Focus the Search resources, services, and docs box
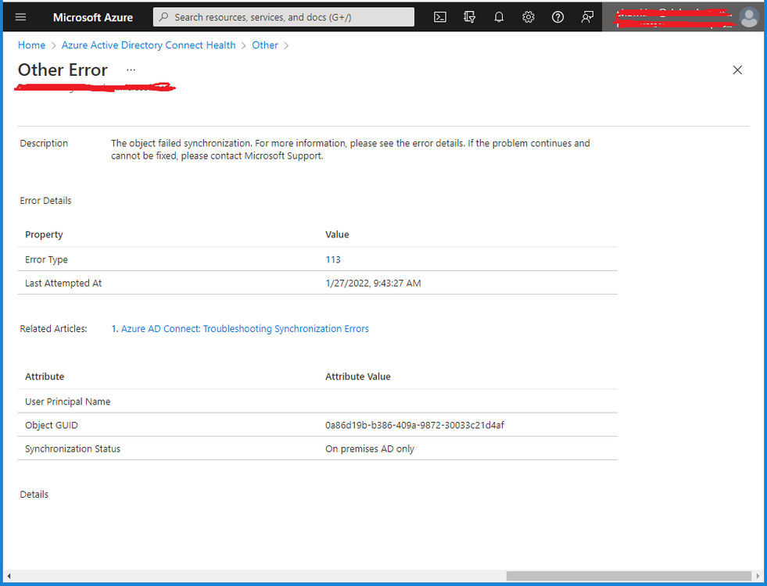The image size is (767, 586). 284,17
